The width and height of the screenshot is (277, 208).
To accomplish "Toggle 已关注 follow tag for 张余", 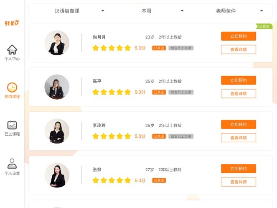I will click(159, 180).
